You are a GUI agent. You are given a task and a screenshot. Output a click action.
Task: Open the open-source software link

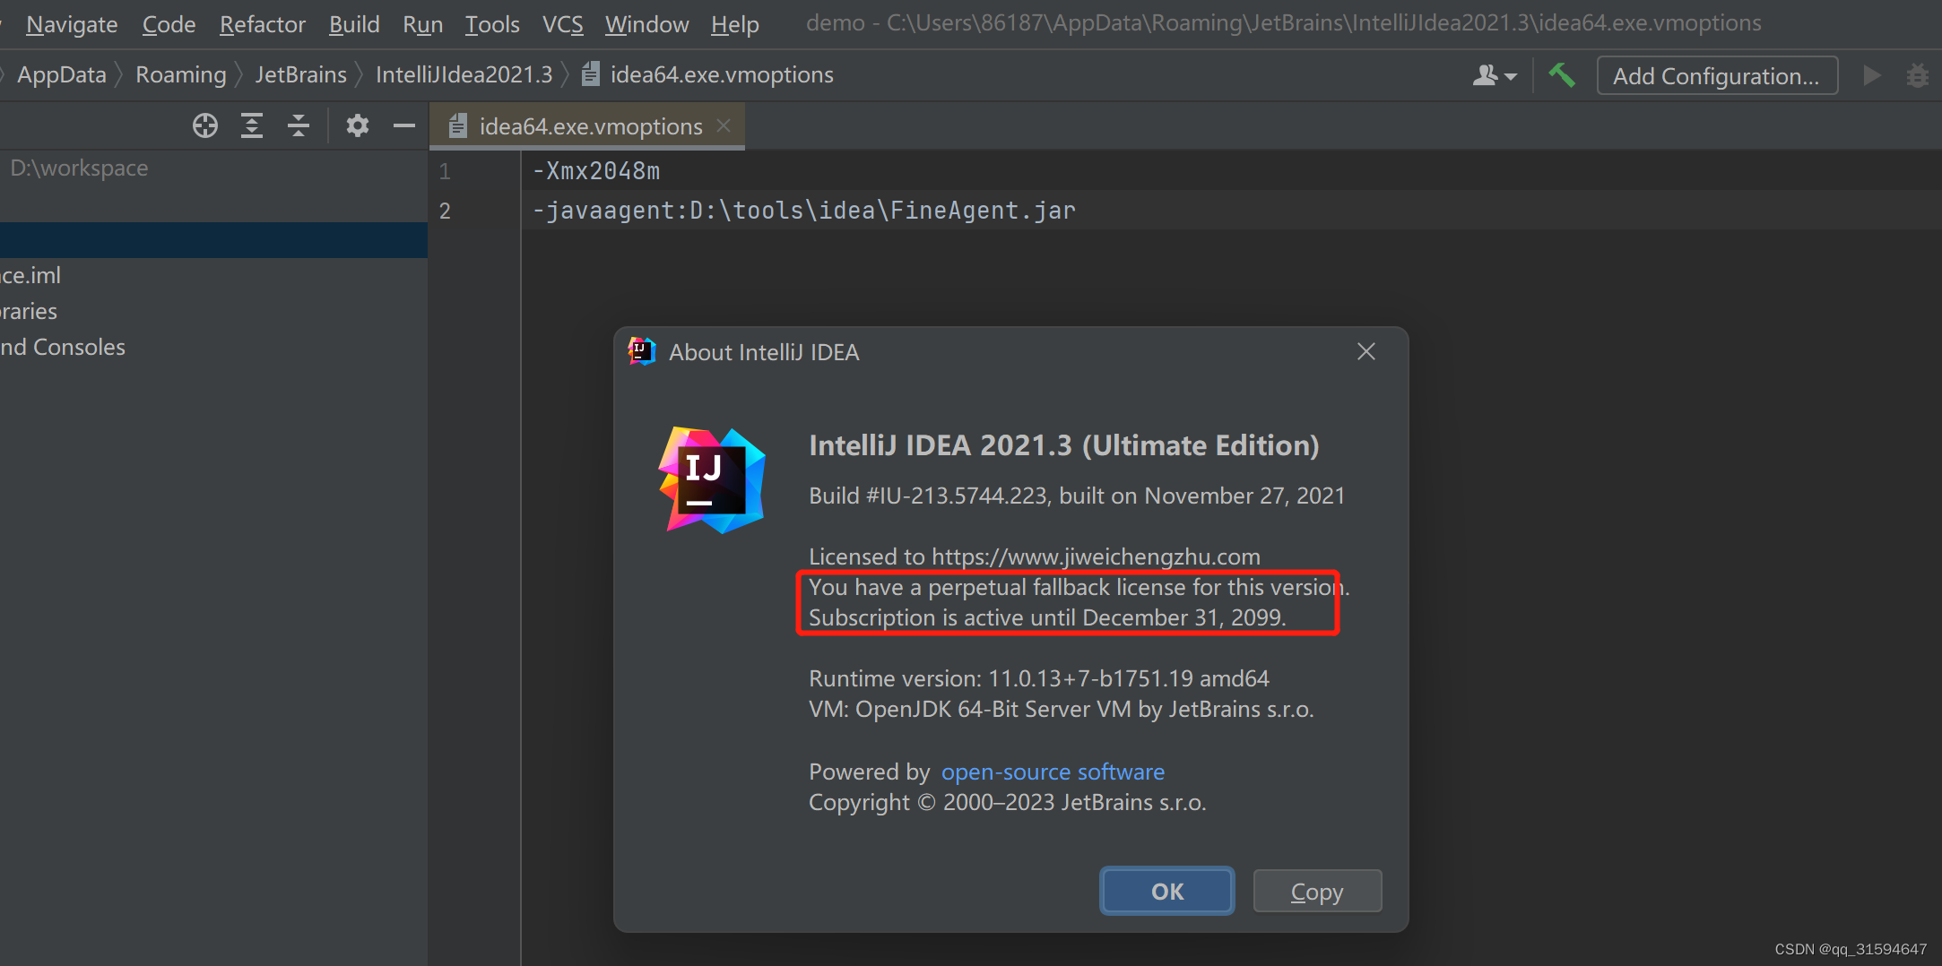click(x=1053, y=772)
